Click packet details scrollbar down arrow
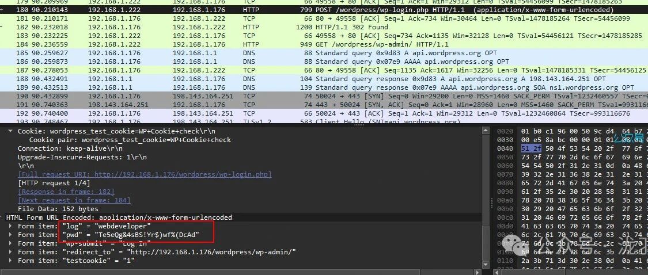 tap(486, 266)
